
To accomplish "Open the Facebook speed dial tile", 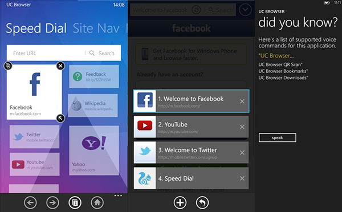I will 34,92.
